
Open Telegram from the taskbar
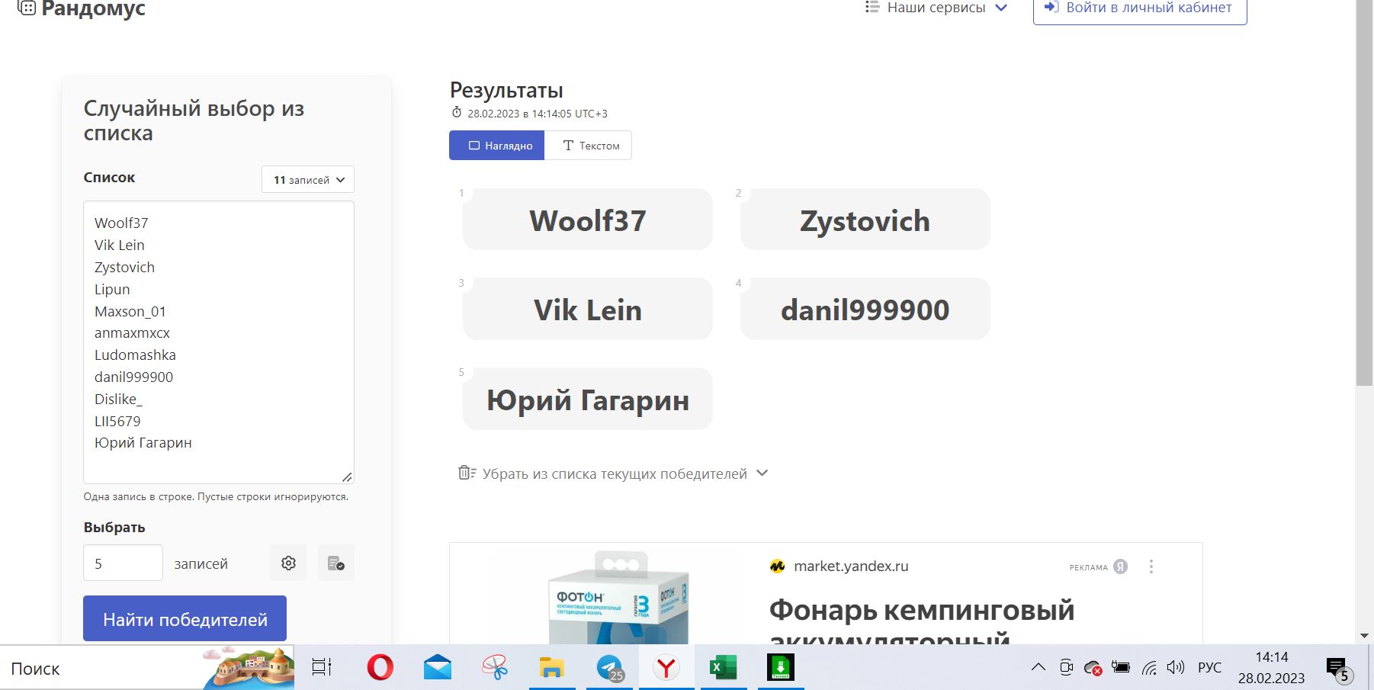point(609,668)
